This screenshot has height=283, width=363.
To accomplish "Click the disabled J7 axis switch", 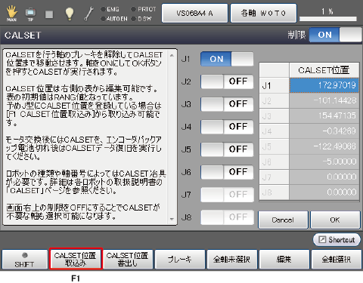I will coord(227,195).
